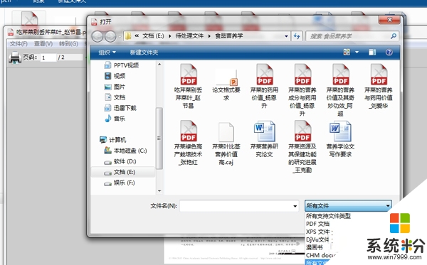This screenshot has width=427, height=265.
Task: Click the back navigation arrow in Open dialog
Action: click(x=97, y=36)
